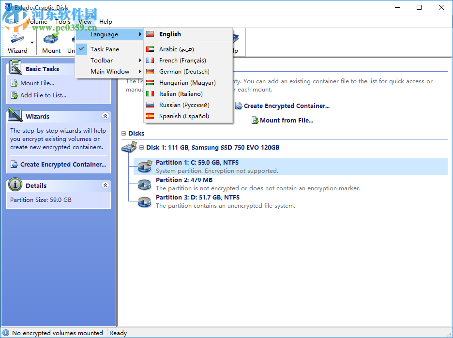Open the Volume menu

(x=37, y=22)
